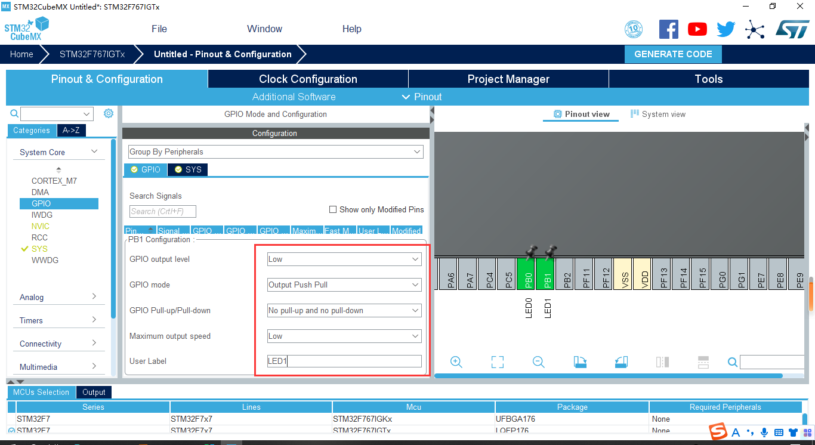The image size is (815, 445).
Task: Select NVIC in System Core list
Action: tap(41, 226)
